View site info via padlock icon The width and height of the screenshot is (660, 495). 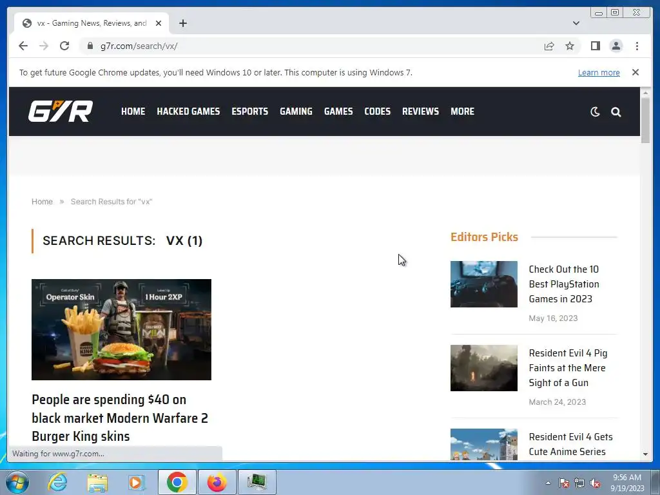[90, 46]
